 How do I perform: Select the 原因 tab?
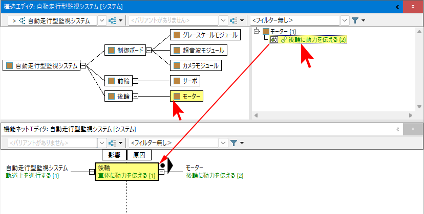pos(139,155)
